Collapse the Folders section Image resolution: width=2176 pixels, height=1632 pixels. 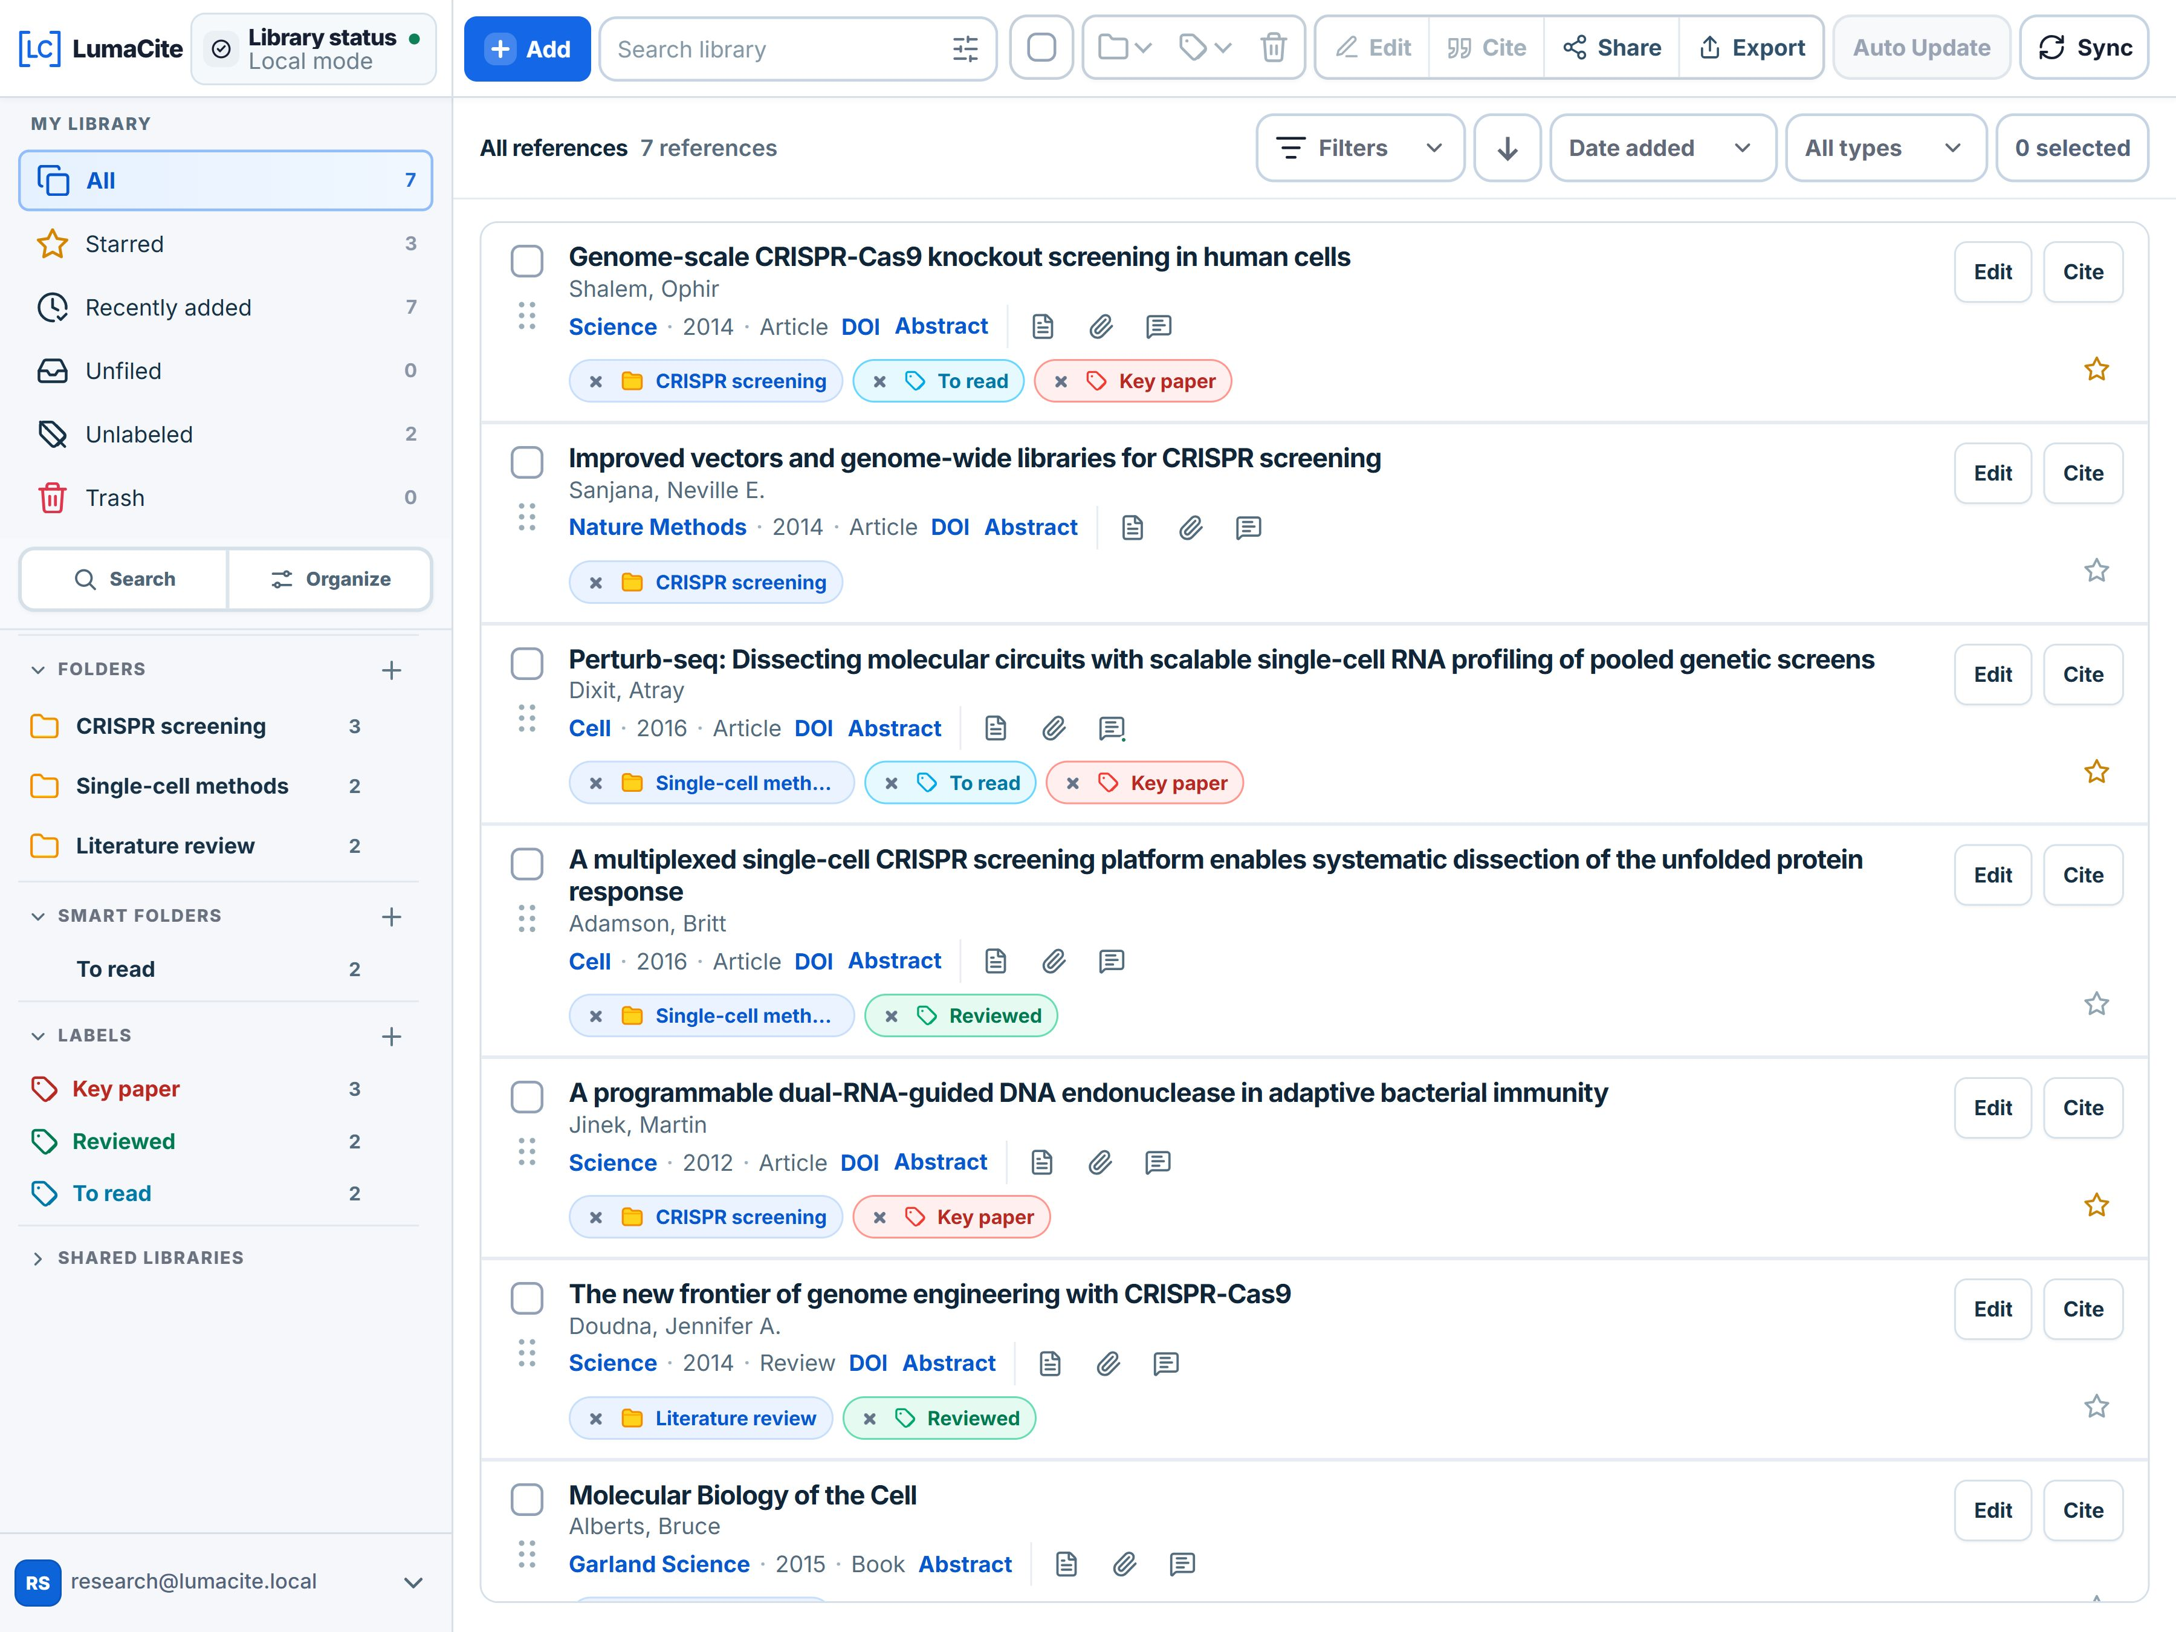[88, 670]
